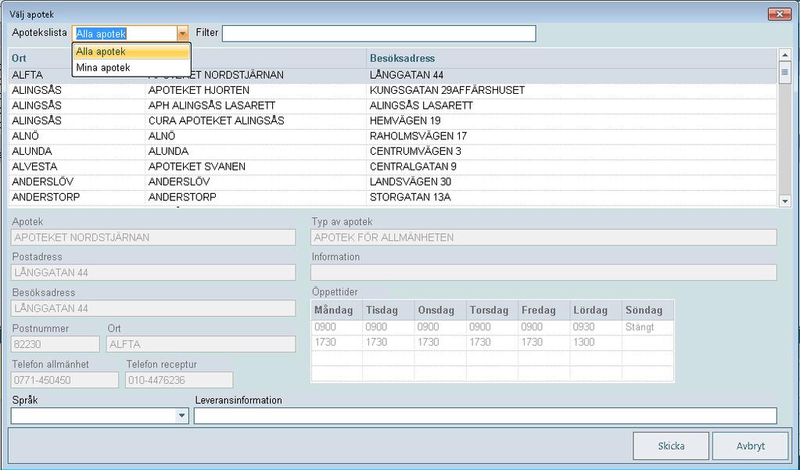Click ALVESTA in the Ort column
Viewport: 800px width, 470px height.
coord(34,167)
